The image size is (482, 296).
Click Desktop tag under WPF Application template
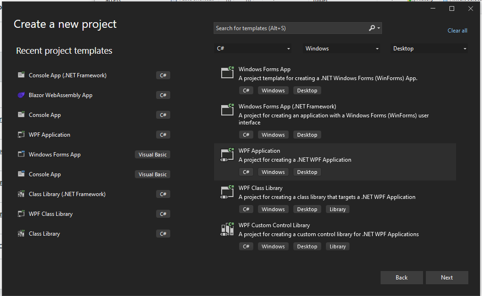(307, 172)
